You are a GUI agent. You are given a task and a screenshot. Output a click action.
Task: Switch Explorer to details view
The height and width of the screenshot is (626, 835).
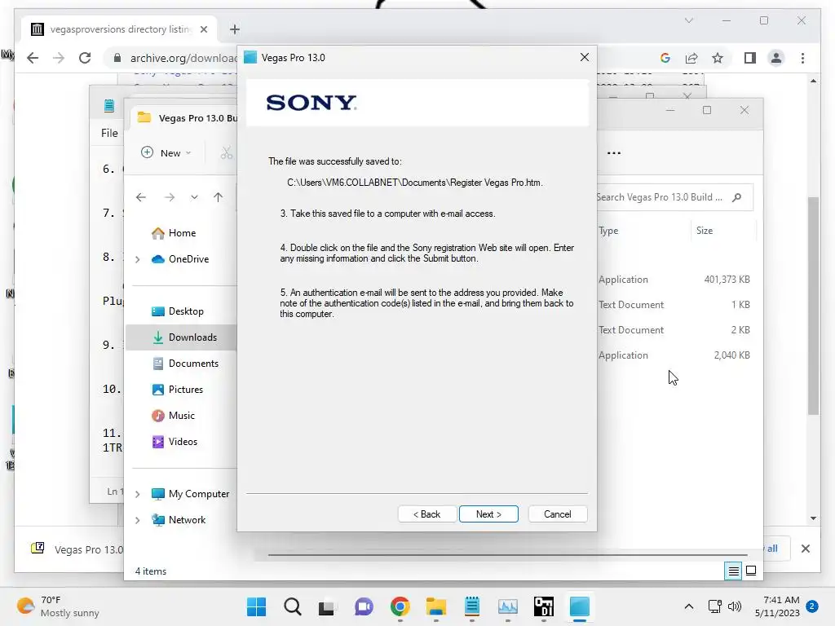pyautogui.click(x=733, y=571)
